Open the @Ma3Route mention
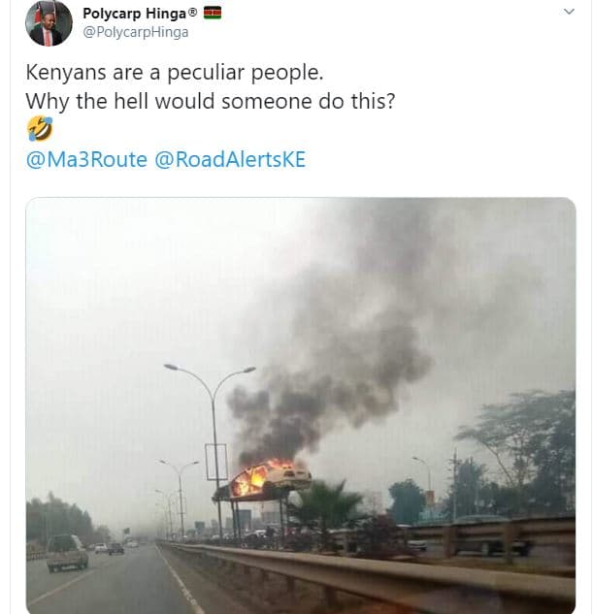 pyautogui.click(x=85, y=159)
